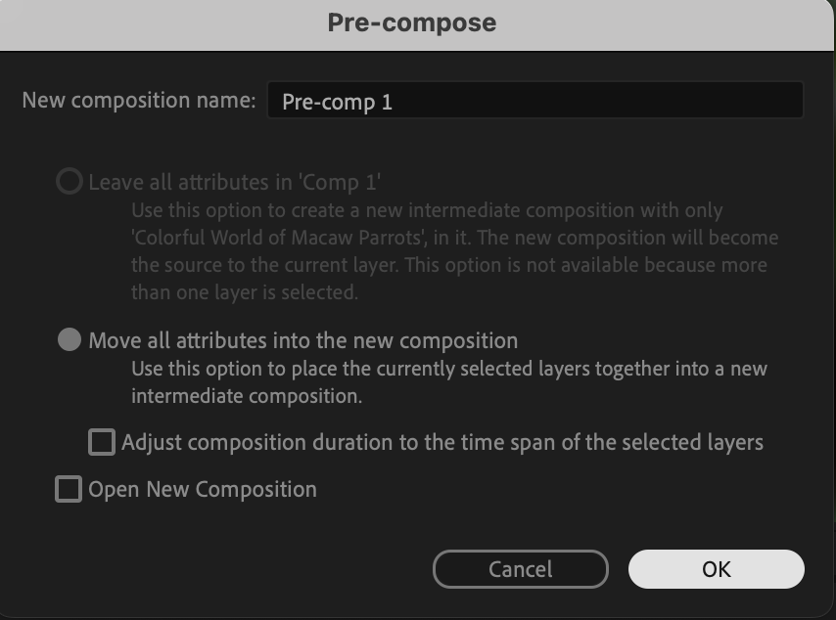The width and height of the screenshot is (836, 620).
Task: Click the 'more than one layer is selected' explanation line
Action: pos(245,292)
